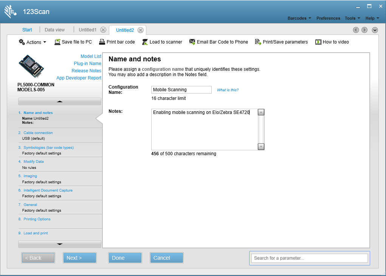Focus the Search for a parameter field
Viewport: 386px width, 276px height.
[x=309, y=258]
